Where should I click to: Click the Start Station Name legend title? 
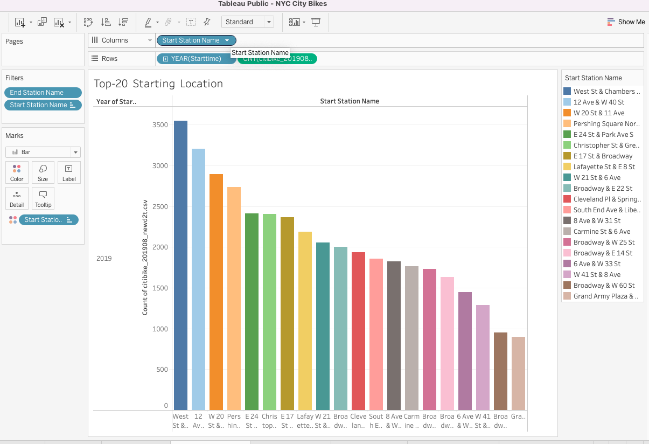594,78
